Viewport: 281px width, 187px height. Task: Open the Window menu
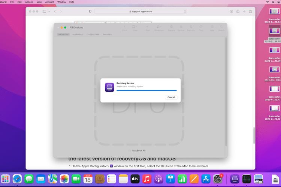61,2
